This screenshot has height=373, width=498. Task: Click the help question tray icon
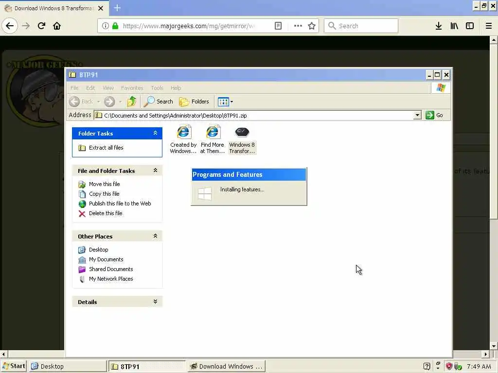(427, 366)
